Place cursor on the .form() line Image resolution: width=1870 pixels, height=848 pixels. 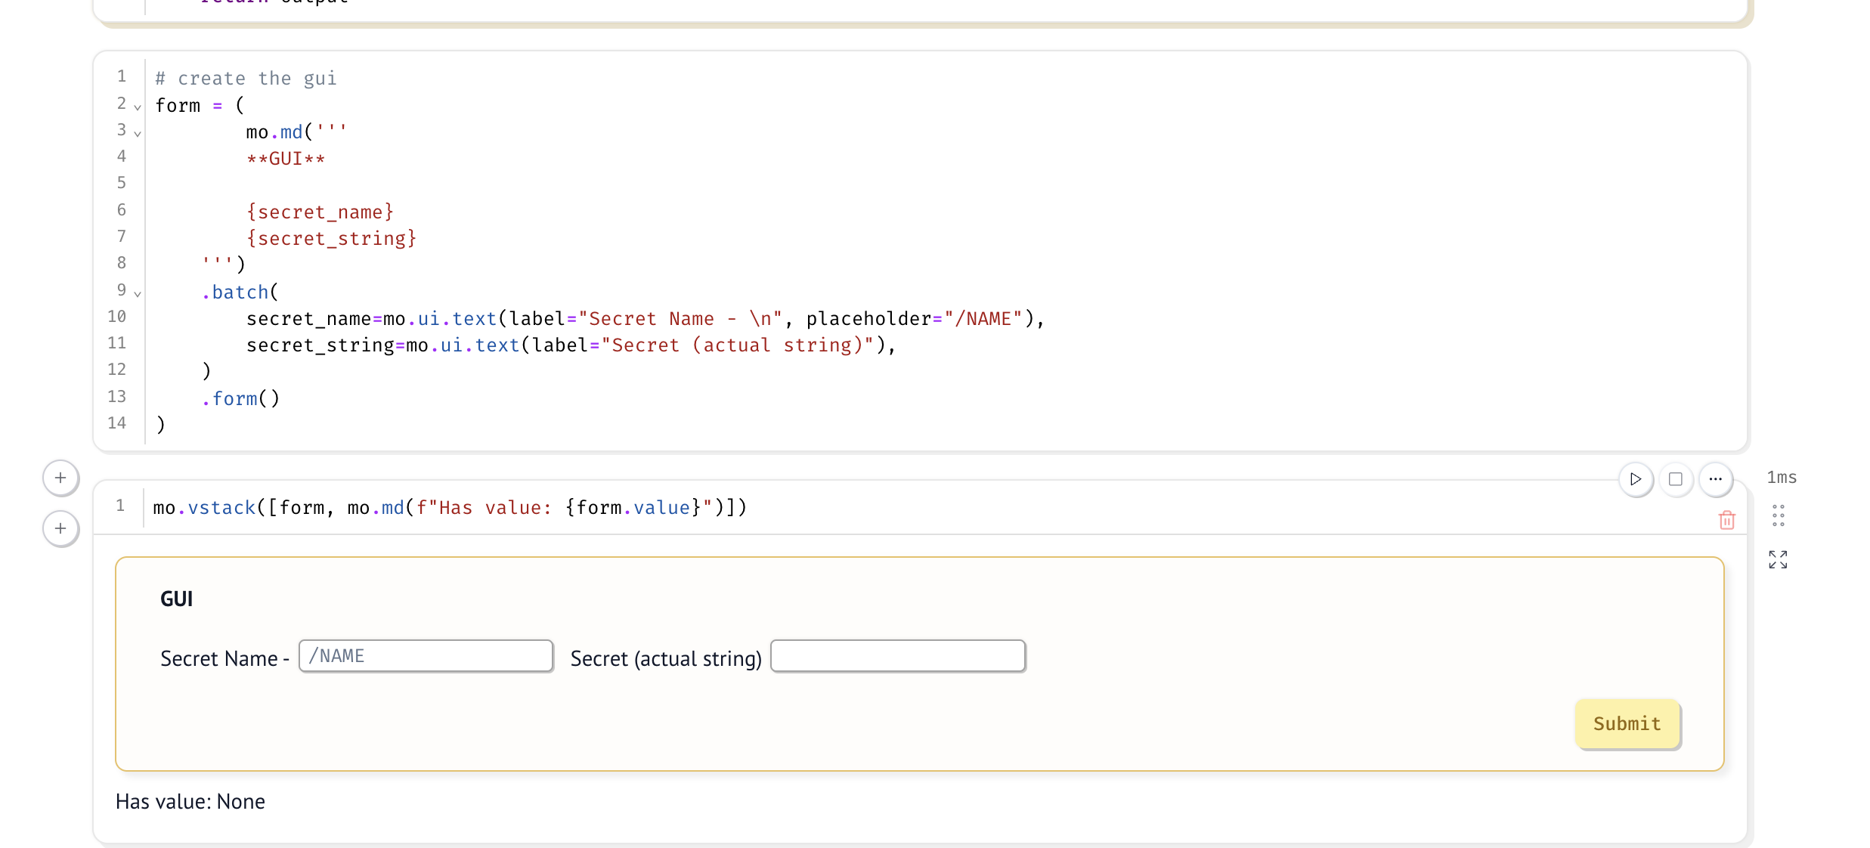point(240,398)
